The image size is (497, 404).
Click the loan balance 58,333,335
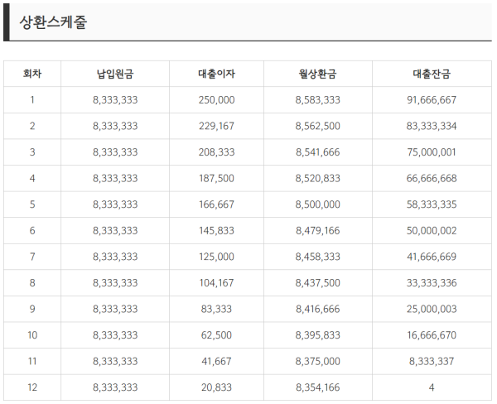432,204
